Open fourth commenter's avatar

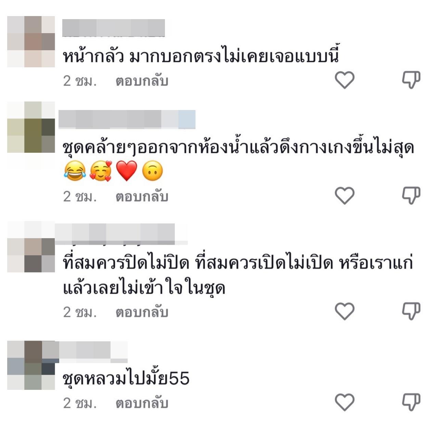(31, 365)
